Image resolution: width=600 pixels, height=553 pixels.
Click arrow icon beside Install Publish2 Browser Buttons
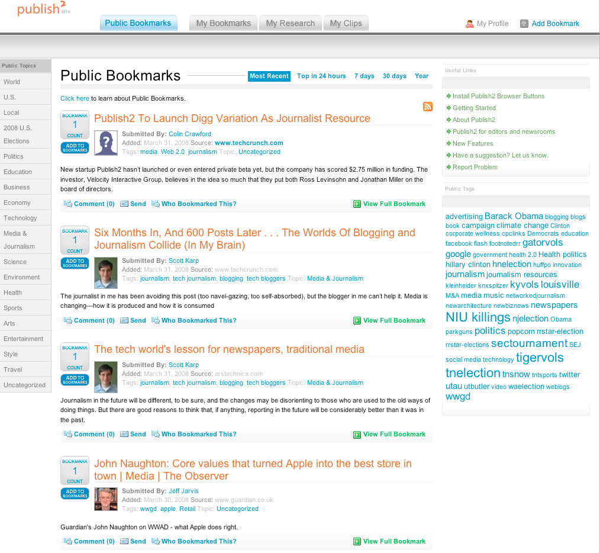(x=449, y=96)
